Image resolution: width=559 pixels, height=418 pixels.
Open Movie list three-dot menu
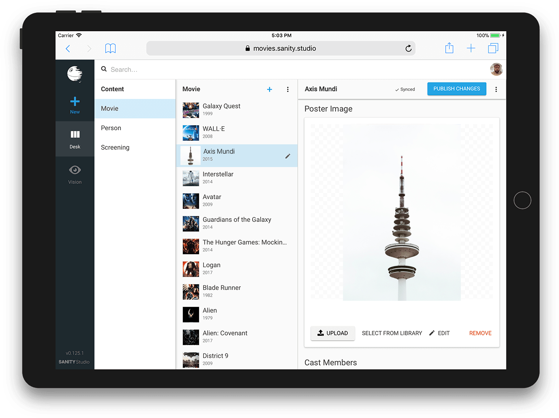point(288,89)
